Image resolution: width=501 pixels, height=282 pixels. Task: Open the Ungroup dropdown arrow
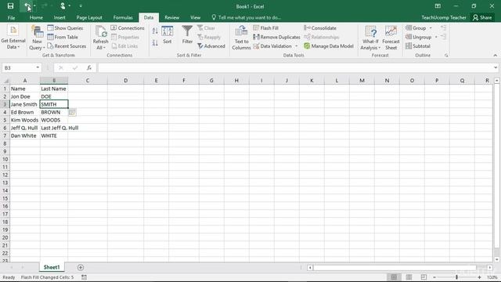point(436,37)
